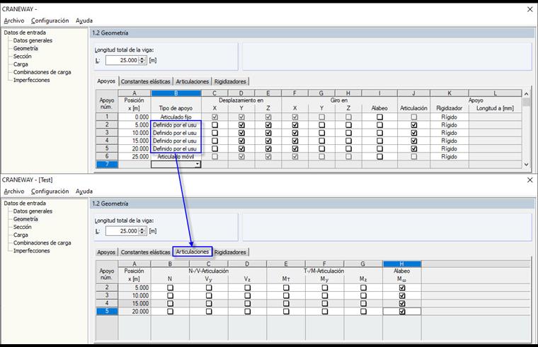Click column B header in top table
Image resolution: width=538 pixels, height=347 pixels.
click(176, 93)
